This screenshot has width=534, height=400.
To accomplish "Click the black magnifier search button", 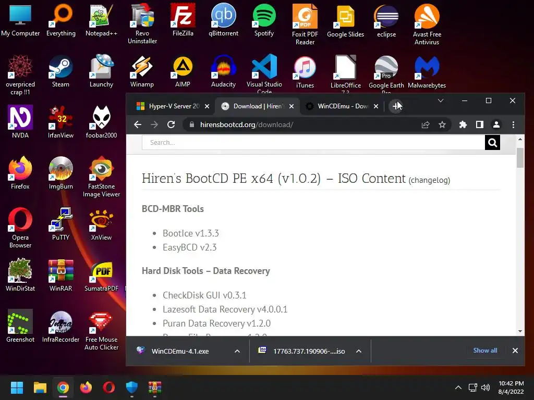I will (492, 143).
